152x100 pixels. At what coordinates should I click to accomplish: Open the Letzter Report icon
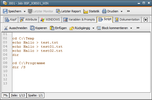(x=58, y=11)
